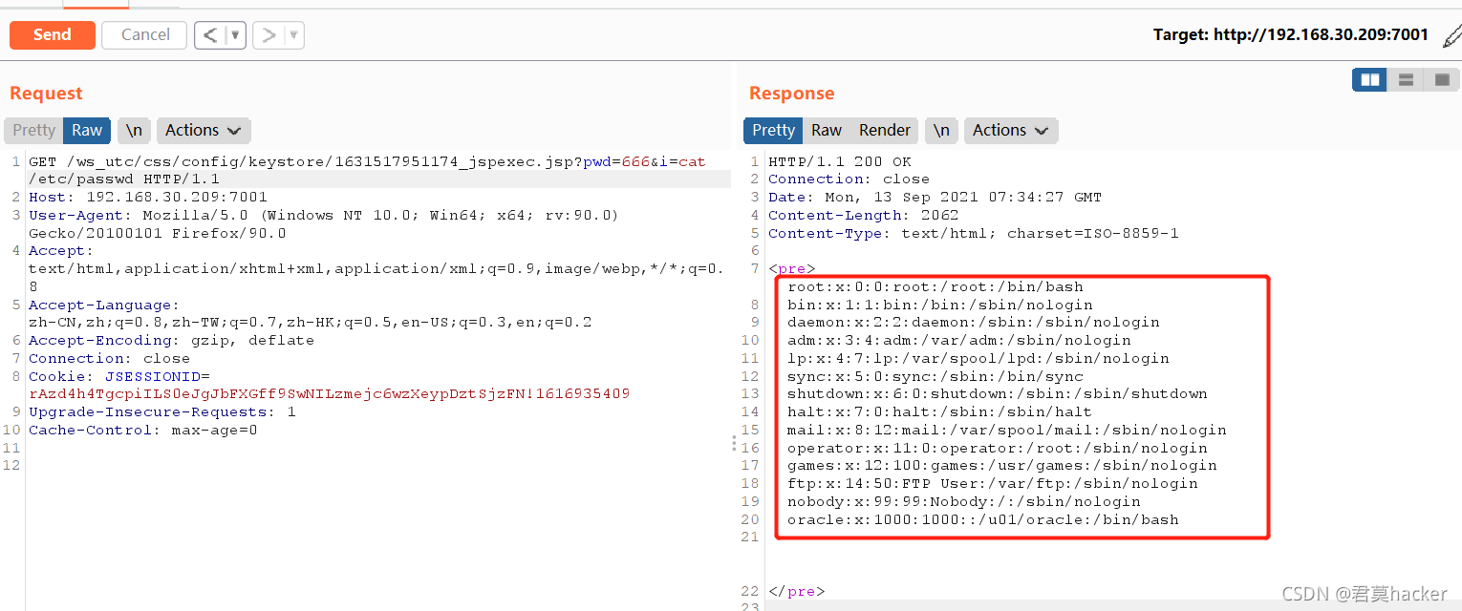Switch Response view to Raw tab

tap(827, 130)
